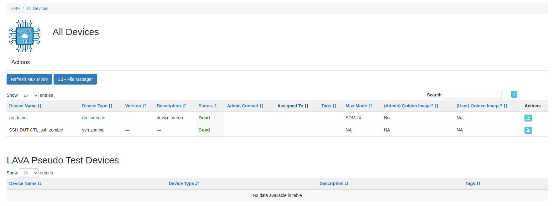Screen dimensions: 553x206
Task: Click the action icon for SSH-DUT-CTL_ssh-zombie row
Action: point(528,130)
